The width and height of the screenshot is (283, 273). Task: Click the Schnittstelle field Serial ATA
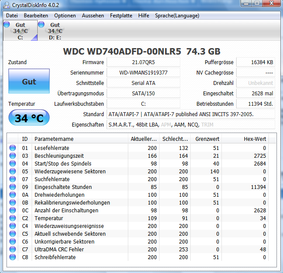(143, 83)
